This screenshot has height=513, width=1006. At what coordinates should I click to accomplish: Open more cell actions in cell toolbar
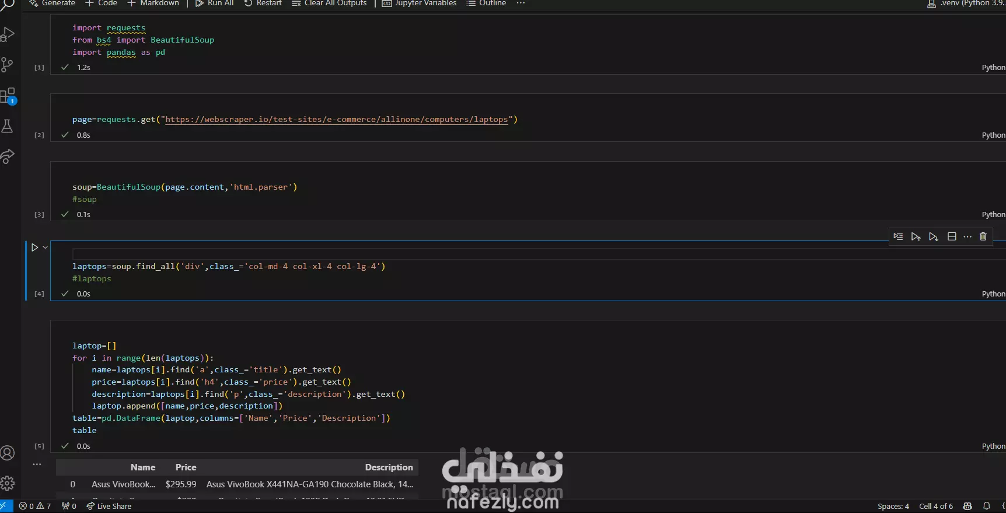[x=967, y=236]
